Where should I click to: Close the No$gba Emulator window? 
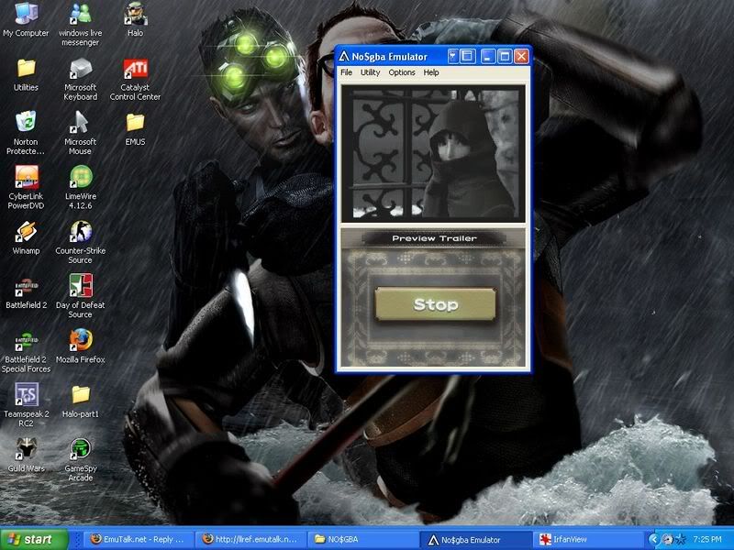[521, 57]
